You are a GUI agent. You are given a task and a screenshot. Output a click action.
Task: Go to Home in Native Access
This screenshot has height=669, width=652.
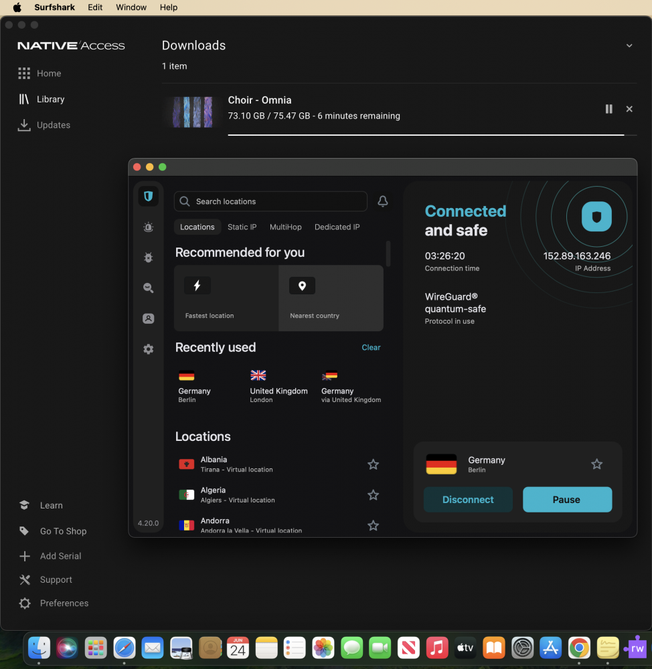40,74
